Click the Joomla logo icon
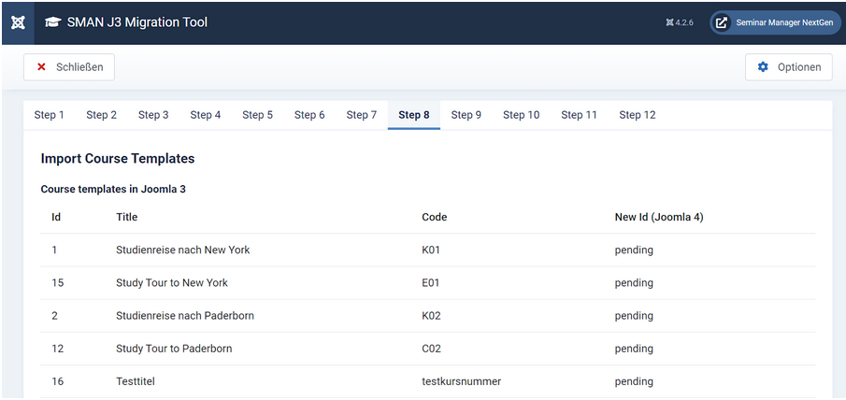Screen dimensions: 846x400 18,22
